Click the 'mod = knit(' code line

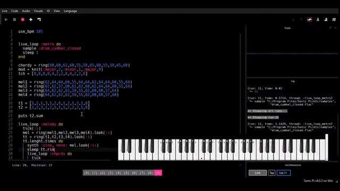click(61, 70)
